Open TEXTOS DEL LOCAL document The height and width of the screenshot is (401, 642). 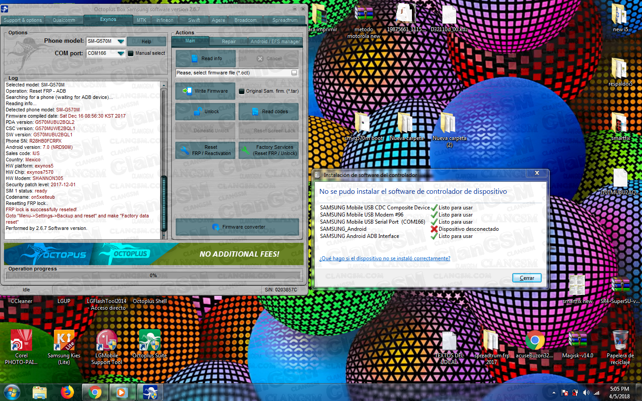449,347
